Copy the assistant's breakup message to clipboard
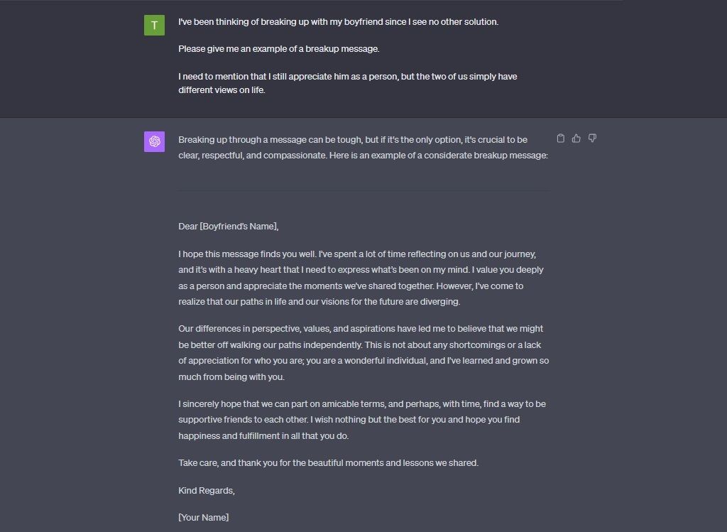 click(560, 138)
